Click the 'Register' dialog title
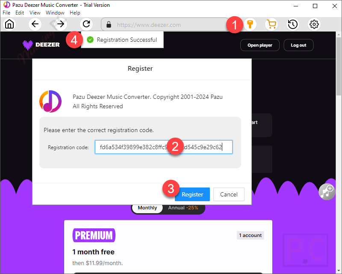This screenshot has width=342, height=274. click(140, 69)
